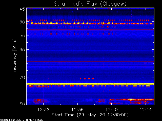Viewport: 162px width, 121px height.
Task: Click the 12:44 time tick label
Action: coord(146,110)
